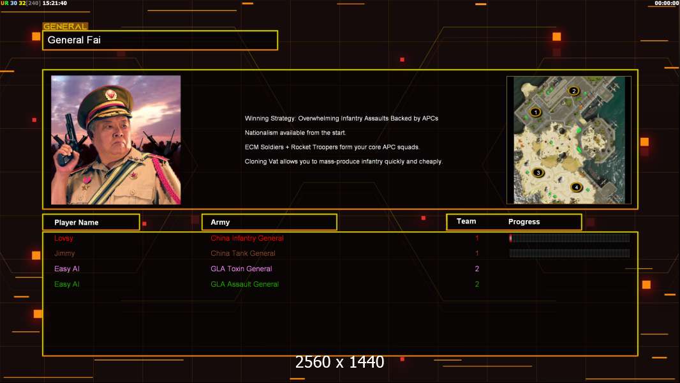Click GLA Toxin General army entry
The image size is (680, 383).
(241, 269)
